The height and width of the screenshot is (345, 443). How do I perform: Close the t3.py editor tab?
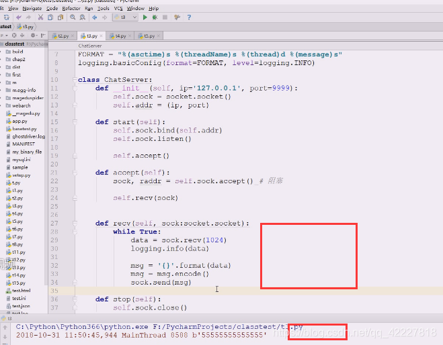pos(101,36)
